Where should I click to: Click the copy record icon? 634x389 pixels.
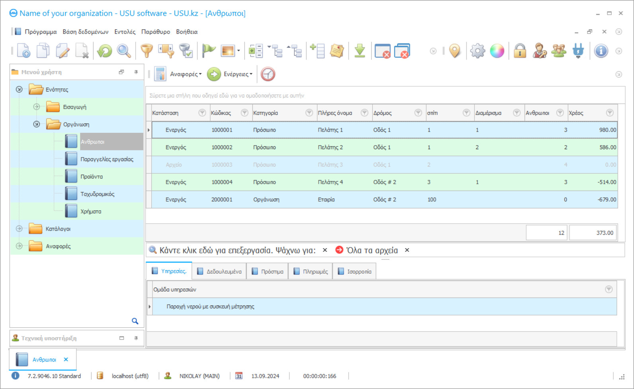pos(43,51)
